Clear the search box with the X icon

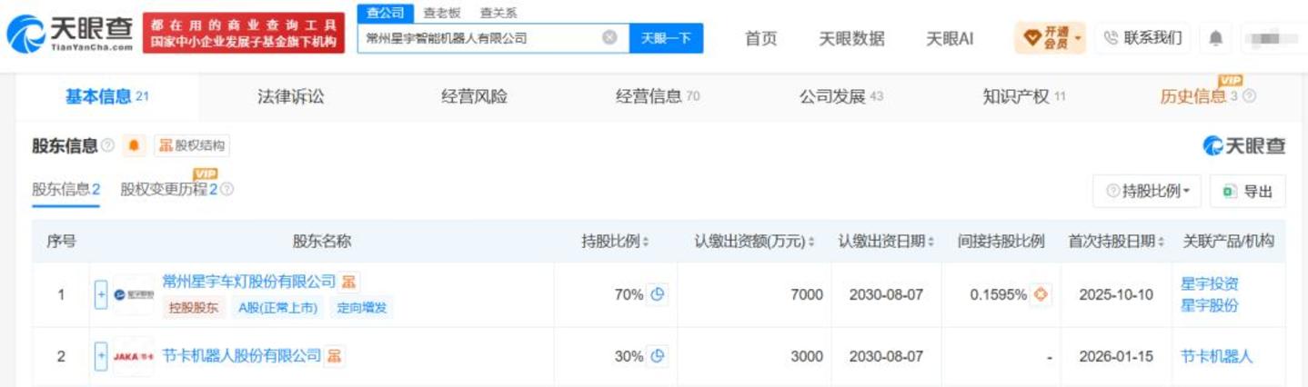(610, 38)
